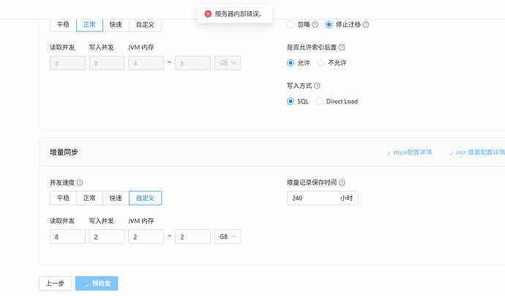Edit 增量记录保存时间 hours field
Image resolution: width=505 pixels, height=296 pixels.
point(322,198)
